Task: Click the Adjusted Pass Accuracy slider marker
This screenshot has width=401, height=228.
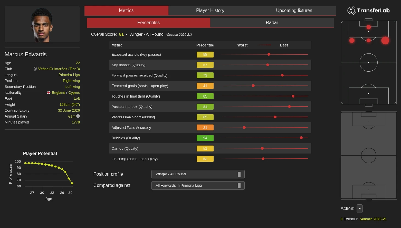Action: pos(244,127)
